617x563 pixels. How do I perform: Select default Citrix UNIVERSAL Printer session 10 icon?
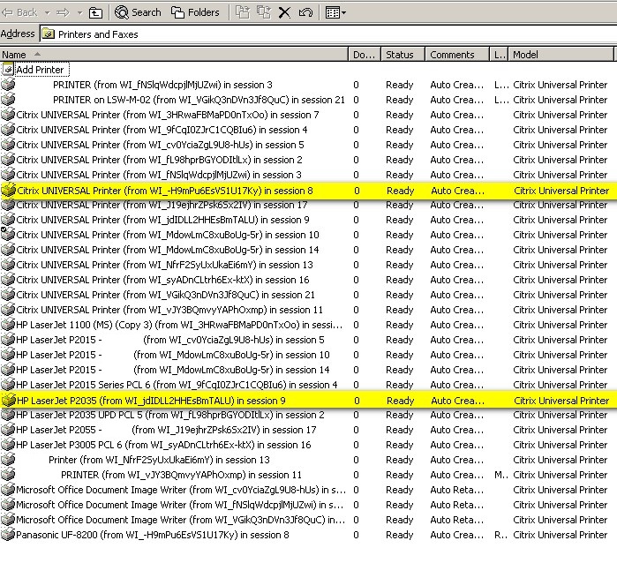point(8,234)
